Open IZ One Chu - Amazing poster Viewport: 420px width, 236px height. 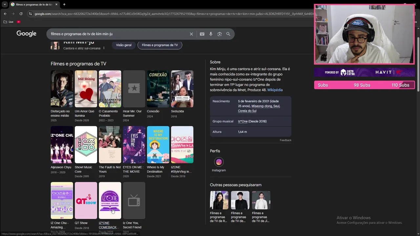(62, 201)
